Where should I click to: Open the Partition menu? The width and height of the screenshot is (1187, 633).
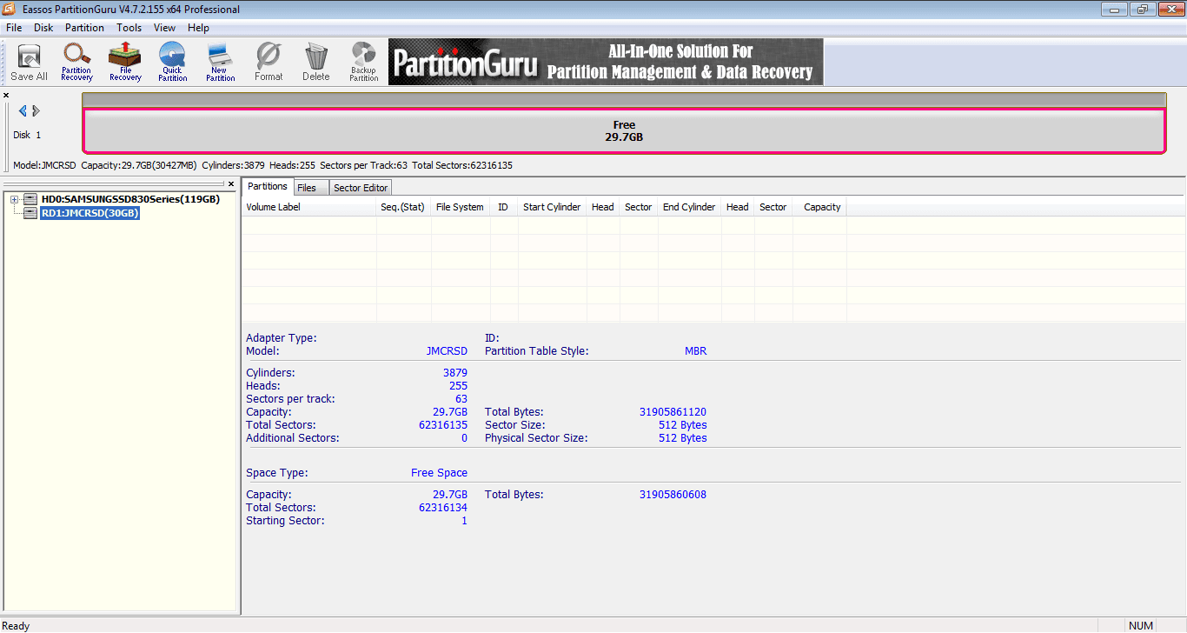click(84, 28)
